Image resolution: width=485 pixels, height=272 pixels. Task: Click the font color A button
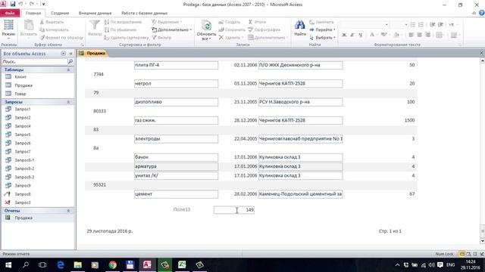(x=372, y=35)
